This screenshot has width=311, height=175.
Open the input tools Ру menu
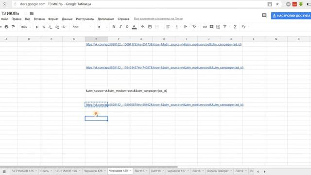(245, 27)
